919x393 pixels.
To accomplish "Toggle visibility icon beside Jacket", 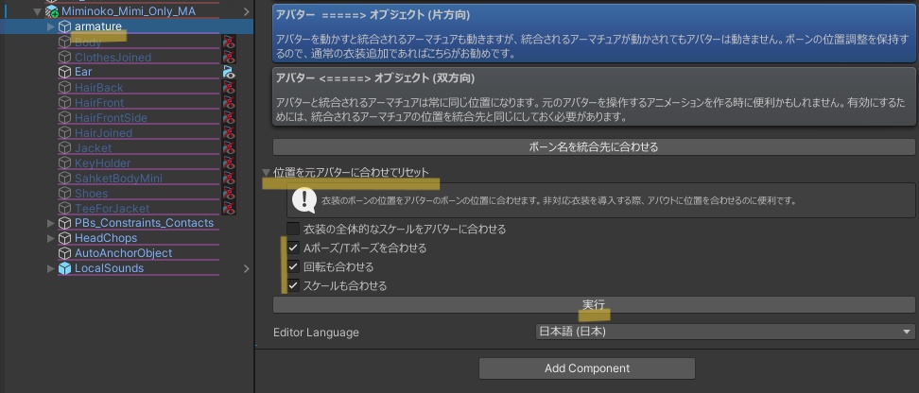I will (229, 147).
